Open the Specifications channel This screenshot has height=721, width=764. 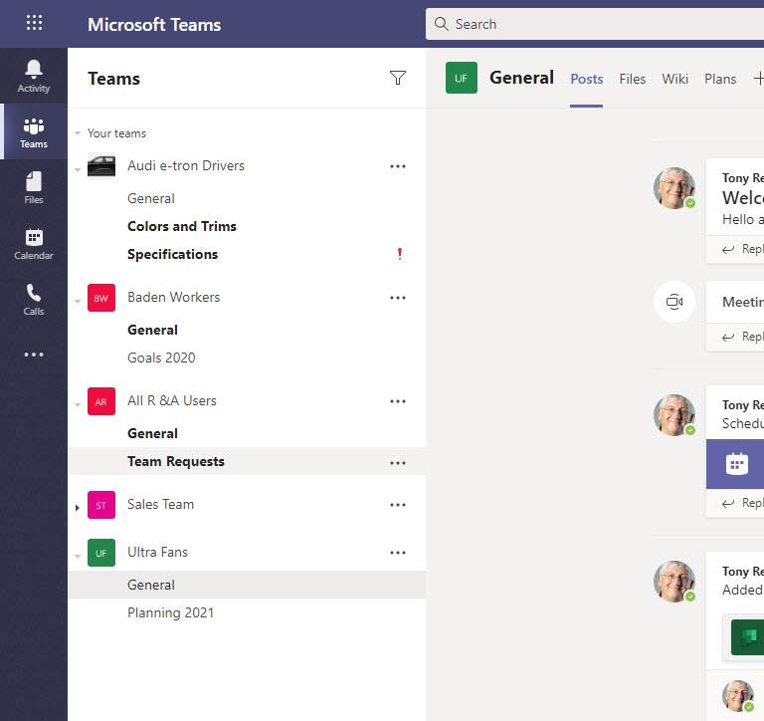172,254
